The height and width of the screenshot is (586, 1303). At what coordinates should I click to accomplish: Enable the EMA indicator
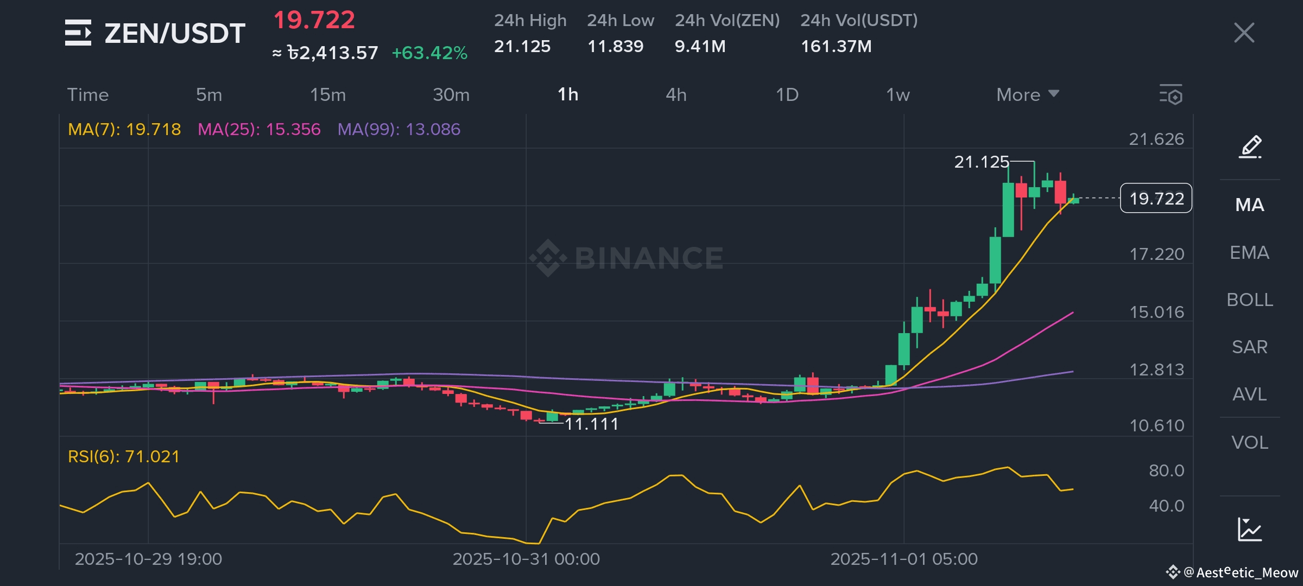point(1249,252)
